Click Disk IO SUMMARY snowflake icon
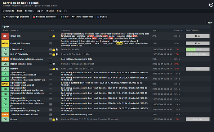 (57, 54)
